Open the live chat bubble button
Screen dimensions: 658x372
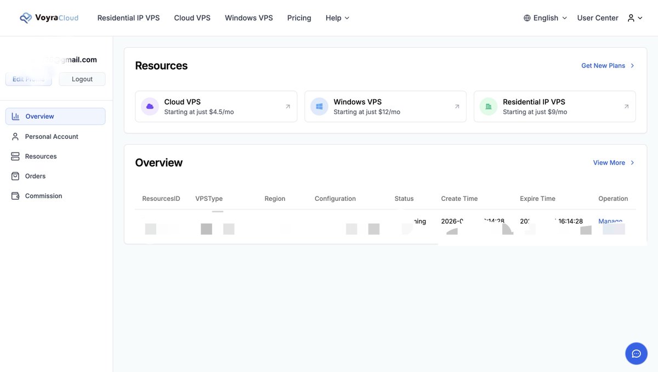click(637, 353)
